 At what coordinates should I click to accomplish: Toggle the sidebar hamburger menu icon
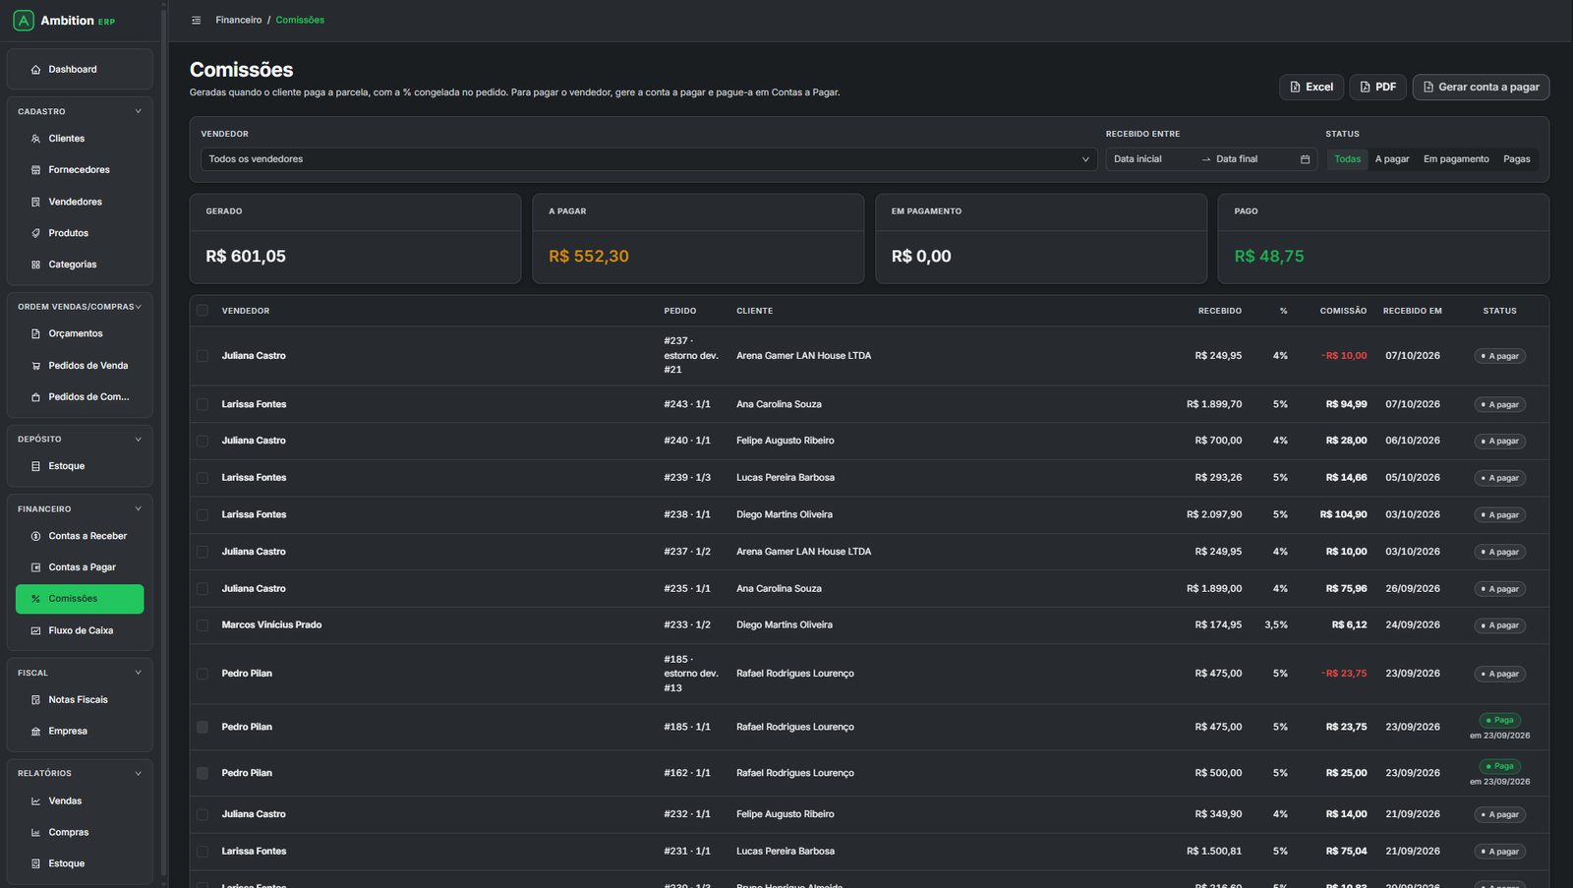coord(196,20)
